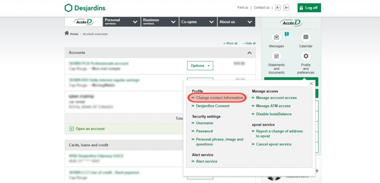
Task: Click the AccèsD logo in sidebar
Action: tap(291, 23)
